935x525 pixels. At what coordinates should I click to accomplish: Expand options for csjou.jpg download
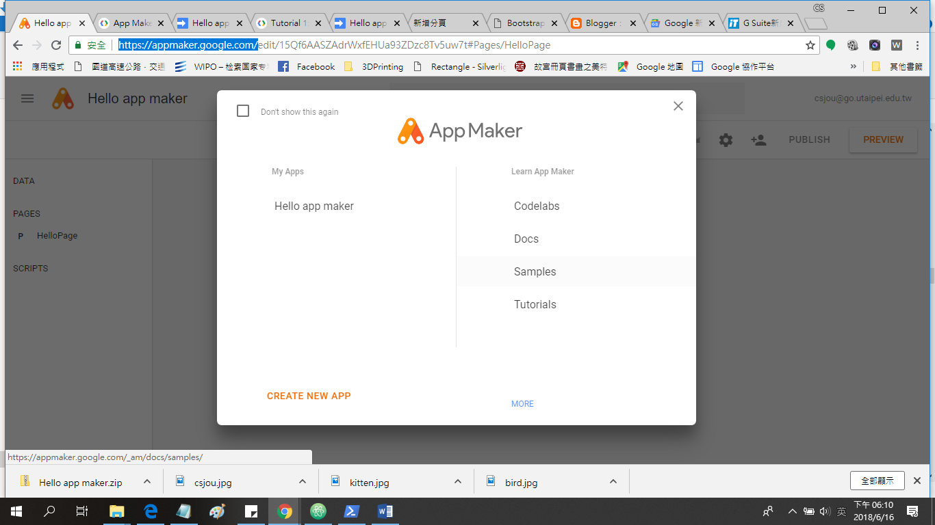[x=303, y=481]
